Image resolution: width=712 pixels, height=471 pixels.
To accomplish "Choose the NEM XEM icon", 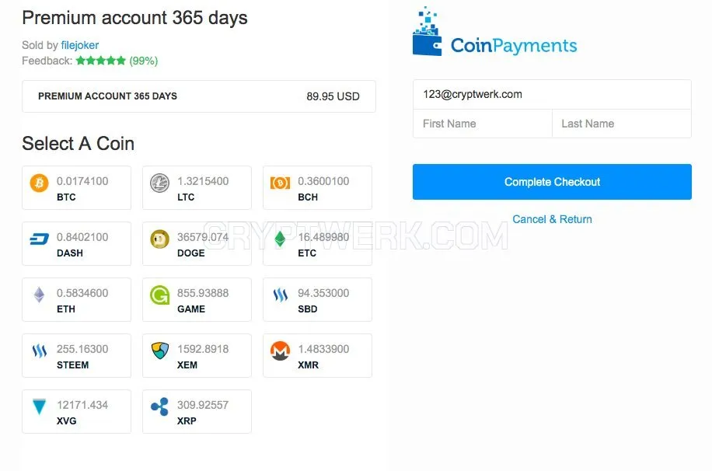I will pyautogui.click(x=160, y=351).
